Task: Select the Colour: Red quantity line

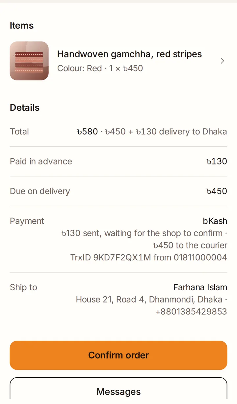Action: pyautogui.click(x=100, y=68)
